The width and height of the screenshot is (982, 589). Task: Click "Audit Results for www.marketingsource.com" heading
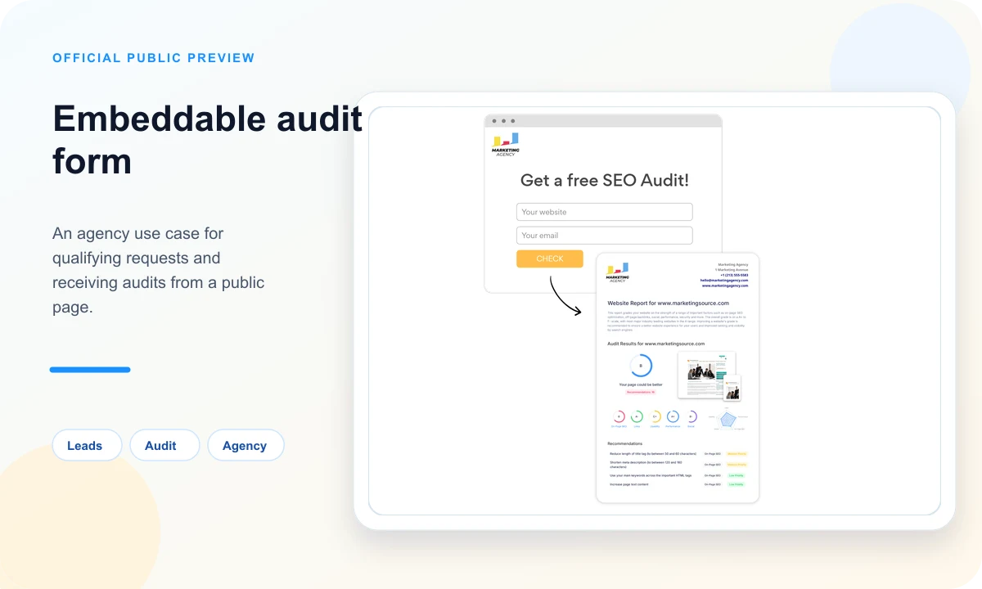point(655,344)
